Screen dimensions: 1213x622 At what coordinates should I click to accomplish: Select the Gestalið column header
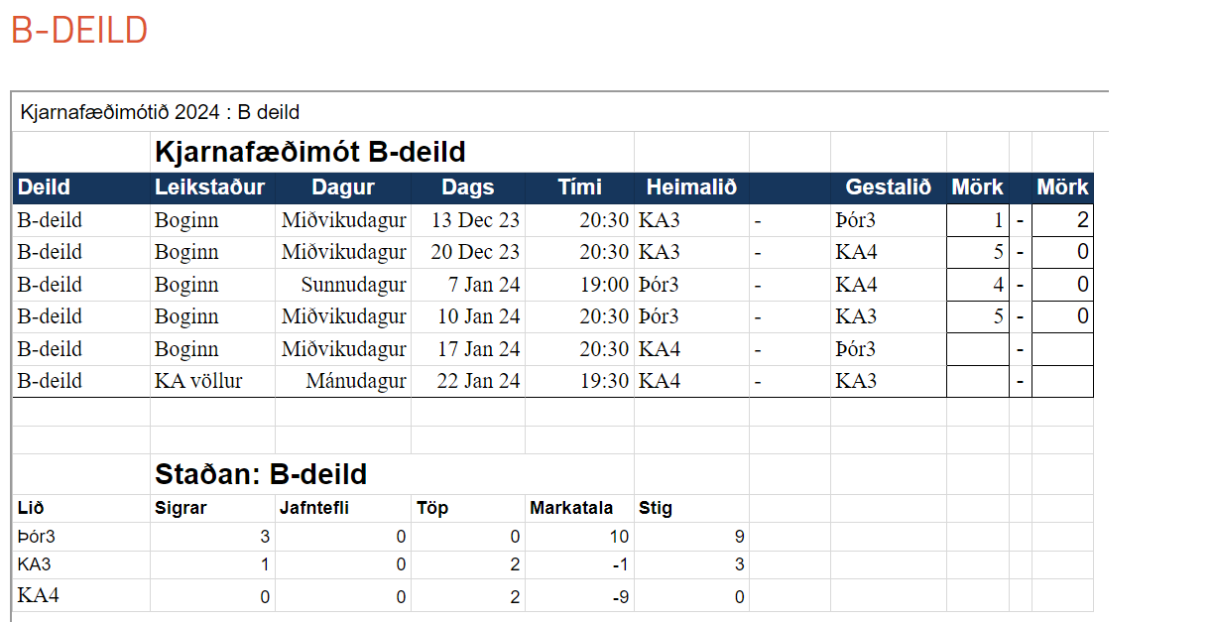889,187
